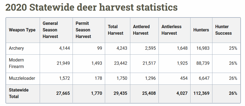Click the Hunters column header
The height and width of the screenshot is (106, 245).
pyautogui.click(x=201, y=30)
